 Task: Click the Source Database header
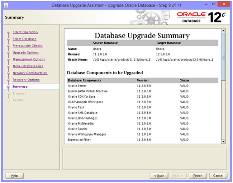[x=105, y=43]
